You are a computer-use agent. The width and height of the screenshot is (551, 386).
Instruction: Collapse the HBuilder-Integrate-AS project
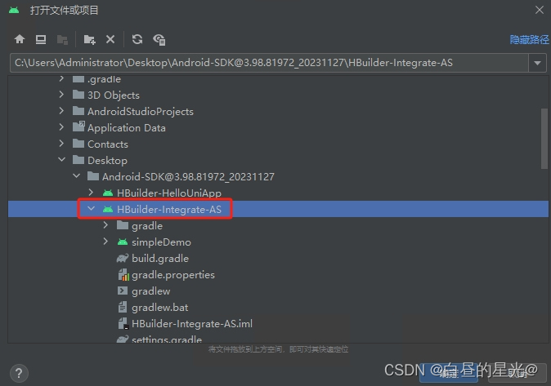(x=91, y=209)
